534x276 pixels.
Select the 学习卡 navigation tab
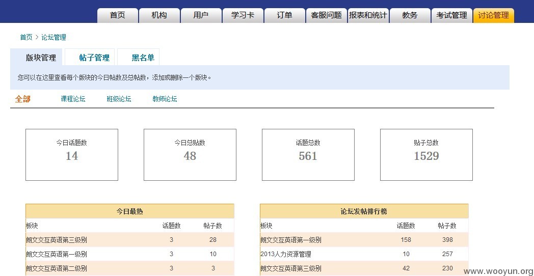tap(243, 15)
